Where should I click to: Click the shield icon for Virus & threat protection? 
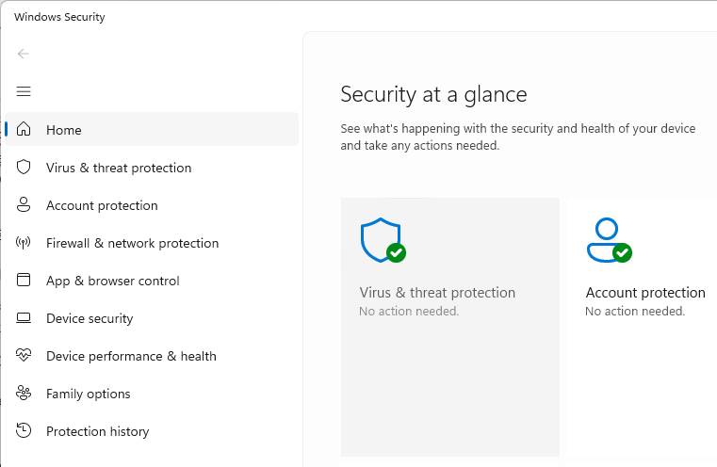click(24, 168)
